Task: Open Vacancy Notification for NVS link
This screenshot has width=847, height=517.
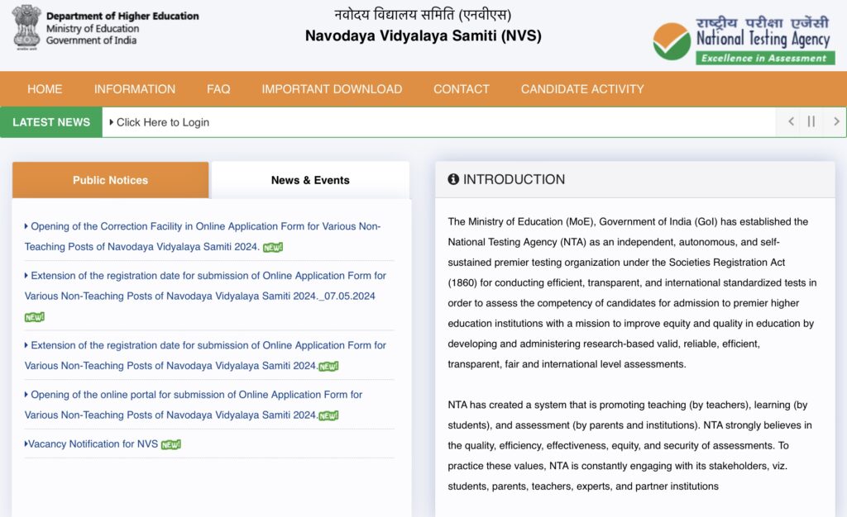Action: click(x=93, y=443)
